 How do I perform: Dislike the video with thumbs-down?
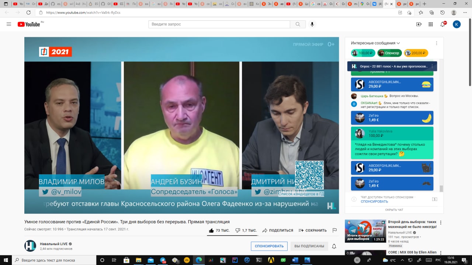coord(246,230)
